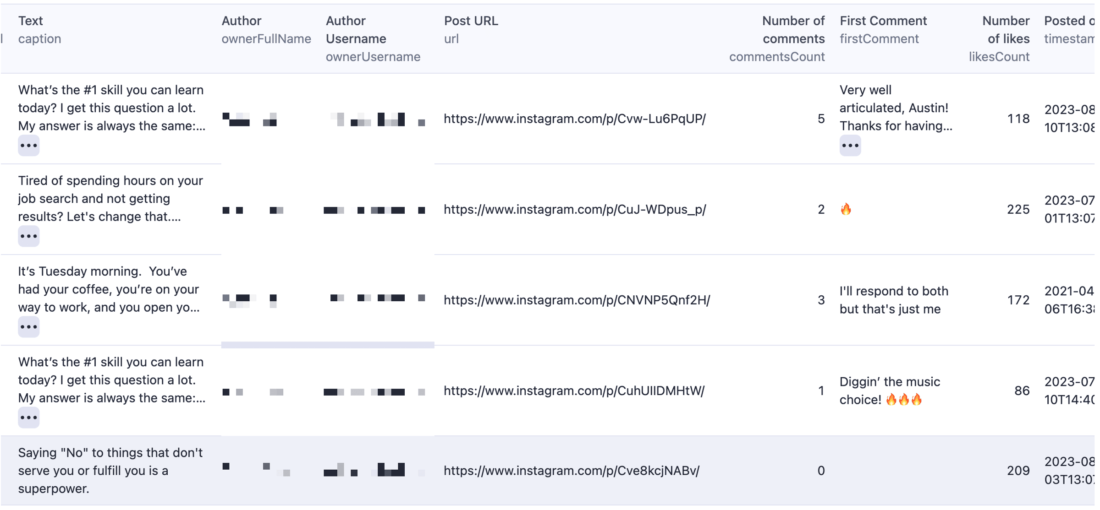The image size is (1100, 510).
Task: Select the Post URL column header
Action: click(x=471, y=30)
